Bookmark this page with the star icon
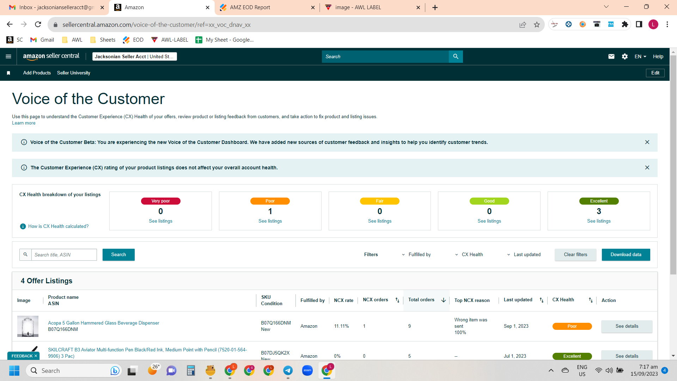The width and height of the screenshot is (677, 381). coord(537,25)
